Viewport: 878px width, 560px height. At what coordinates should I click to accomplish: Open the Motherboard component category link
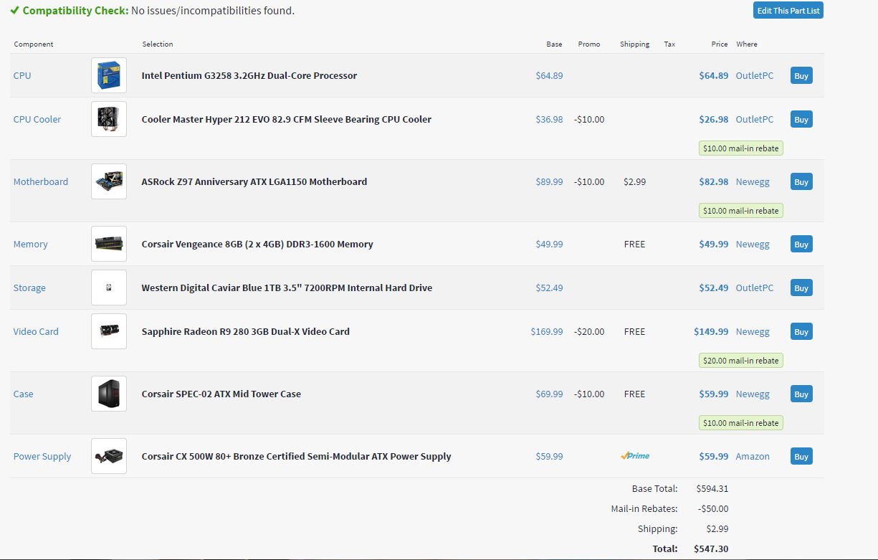(x=41, y=181)
